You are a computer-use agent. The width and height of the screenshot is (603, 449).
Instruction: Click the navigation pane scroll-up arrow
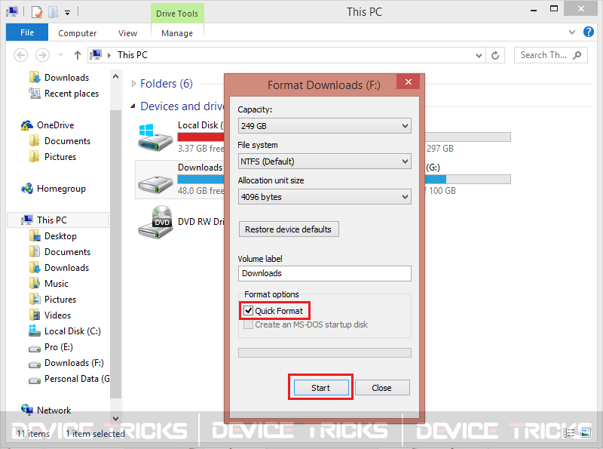pyautogui.click(x=115, y=77)
